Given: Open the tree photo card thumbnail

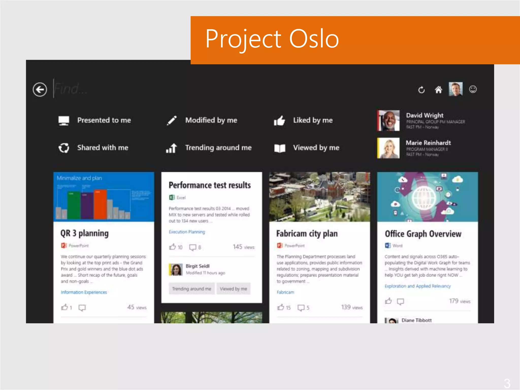Looking at the screenshot, I should [x=212, y=317].
